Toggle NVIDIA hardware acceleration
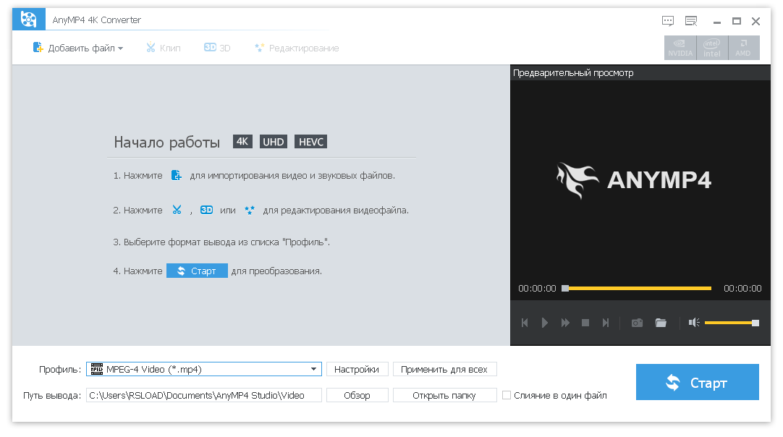This screenshot has width=783, height=437. (x=680, y=48)
